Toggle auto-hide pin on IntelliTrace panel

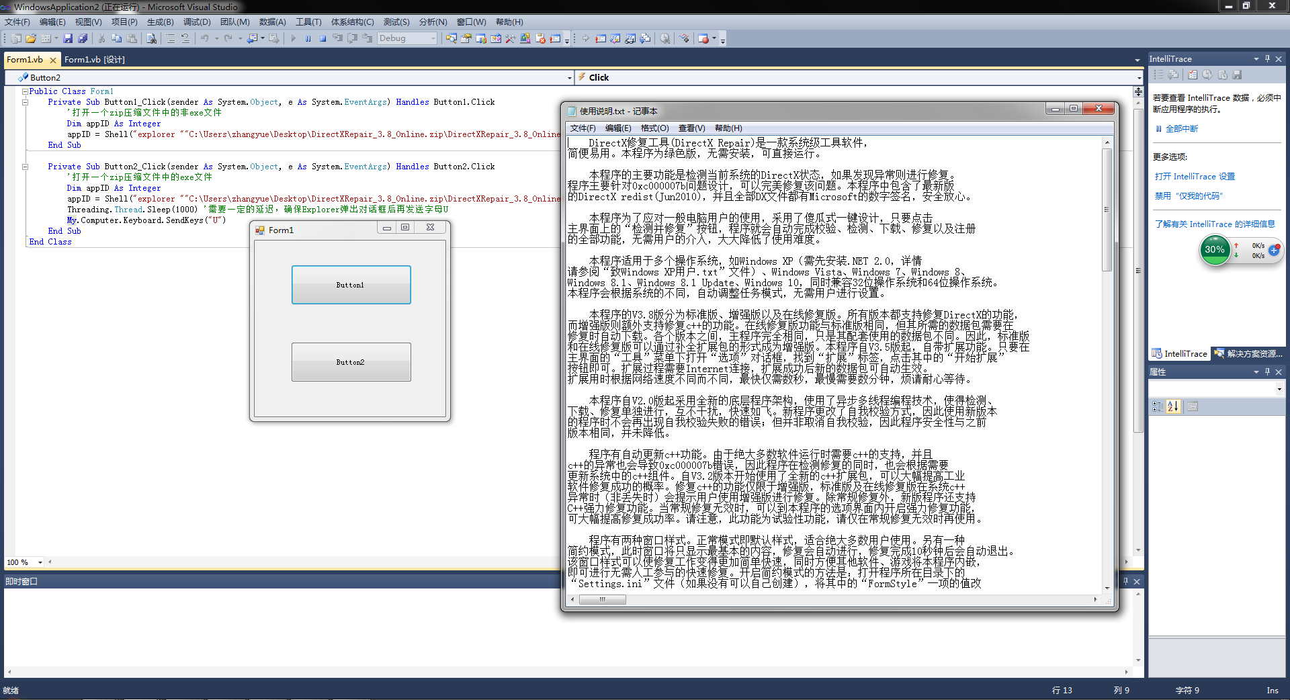(x=1267, y=59)
